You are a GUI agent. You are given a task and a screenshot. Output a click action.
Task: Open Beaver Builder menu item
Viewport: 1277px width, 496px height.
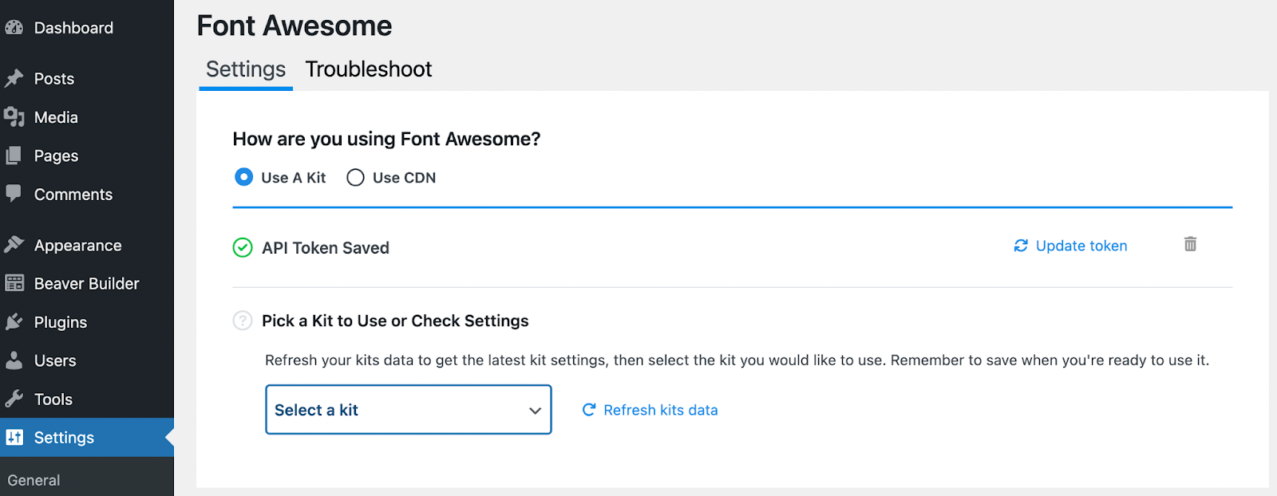point(87,283)
